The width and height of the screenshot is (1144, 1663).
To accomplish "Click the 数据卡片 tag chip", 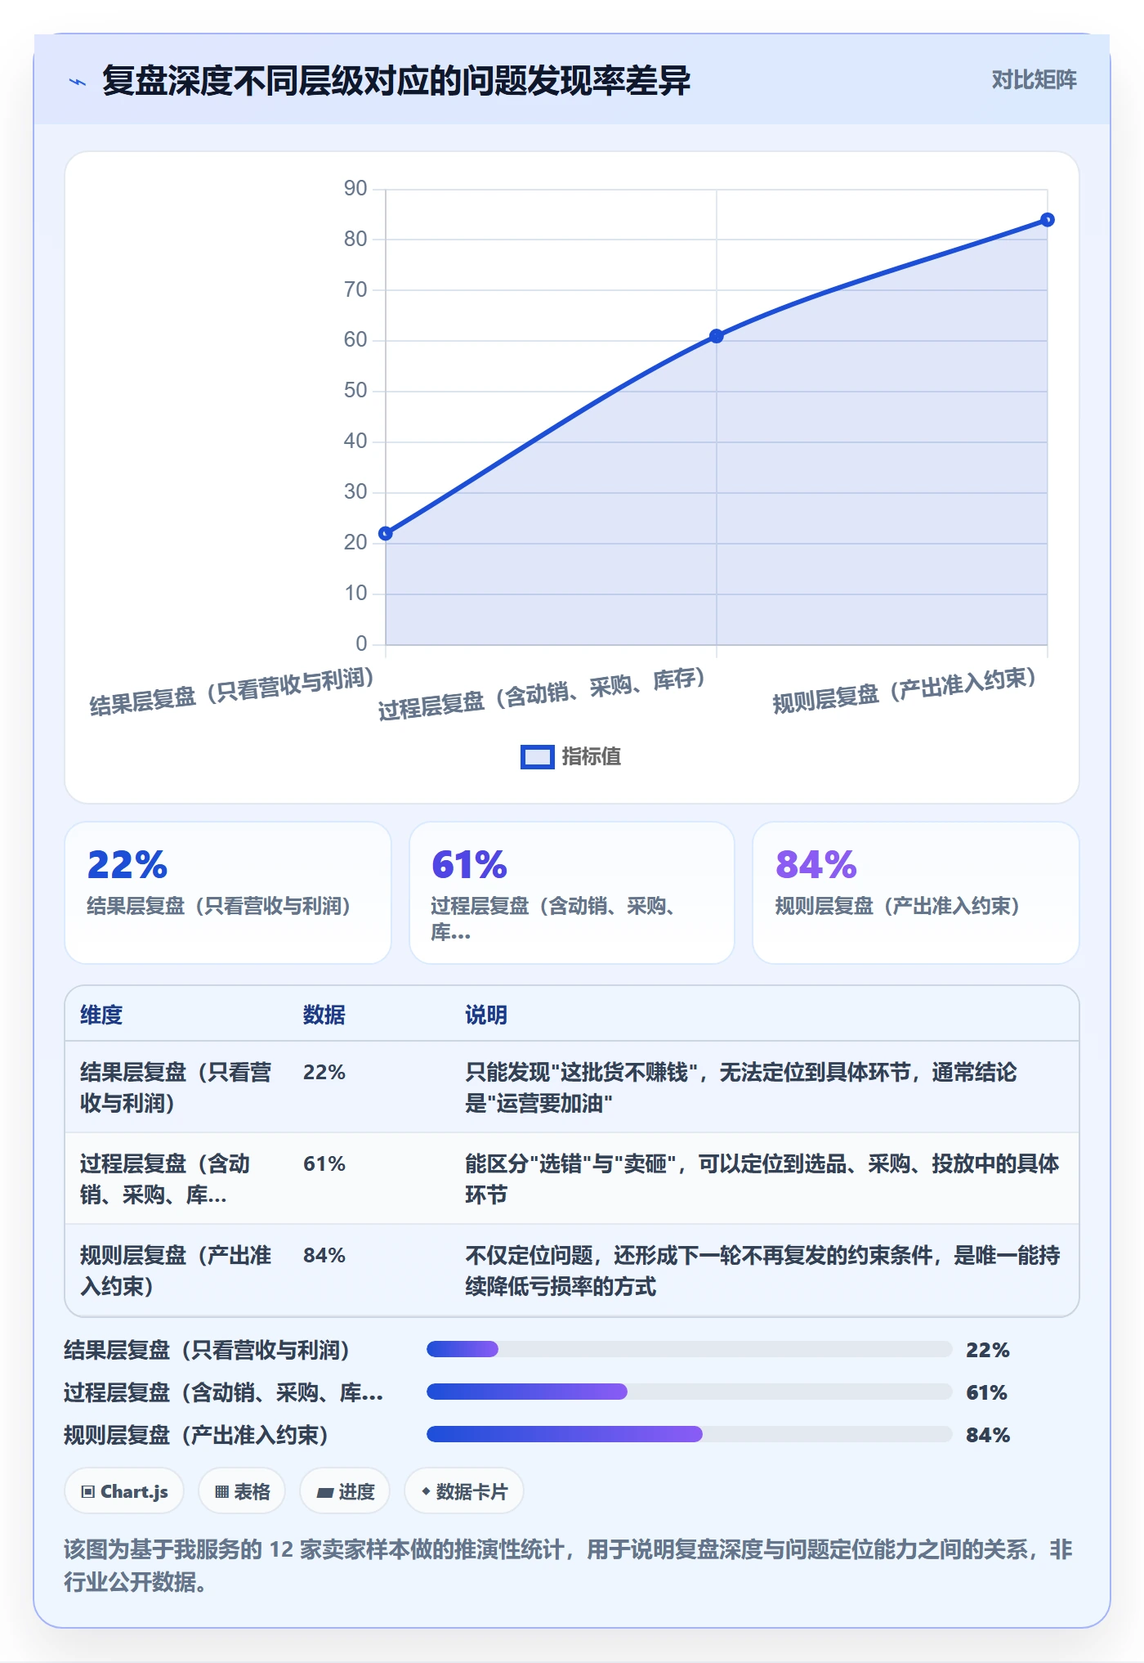I will pos(463,1491).
